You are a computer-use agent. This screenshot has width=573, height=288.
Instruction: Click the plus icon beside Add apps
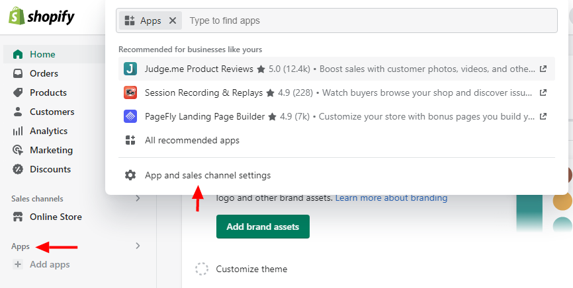coord(18,264)
